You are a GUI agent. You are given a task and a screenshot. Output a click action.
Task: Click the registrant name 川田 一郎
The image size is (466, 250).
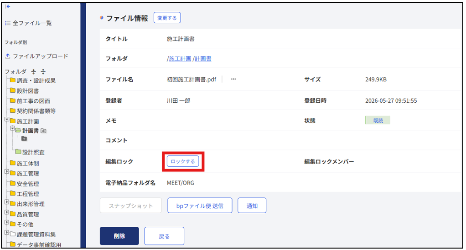click(178, 101)
